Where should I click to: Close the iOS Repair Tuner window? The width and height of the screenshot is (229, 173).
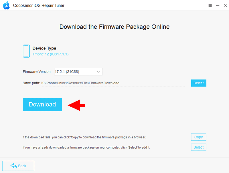(225, 5)
